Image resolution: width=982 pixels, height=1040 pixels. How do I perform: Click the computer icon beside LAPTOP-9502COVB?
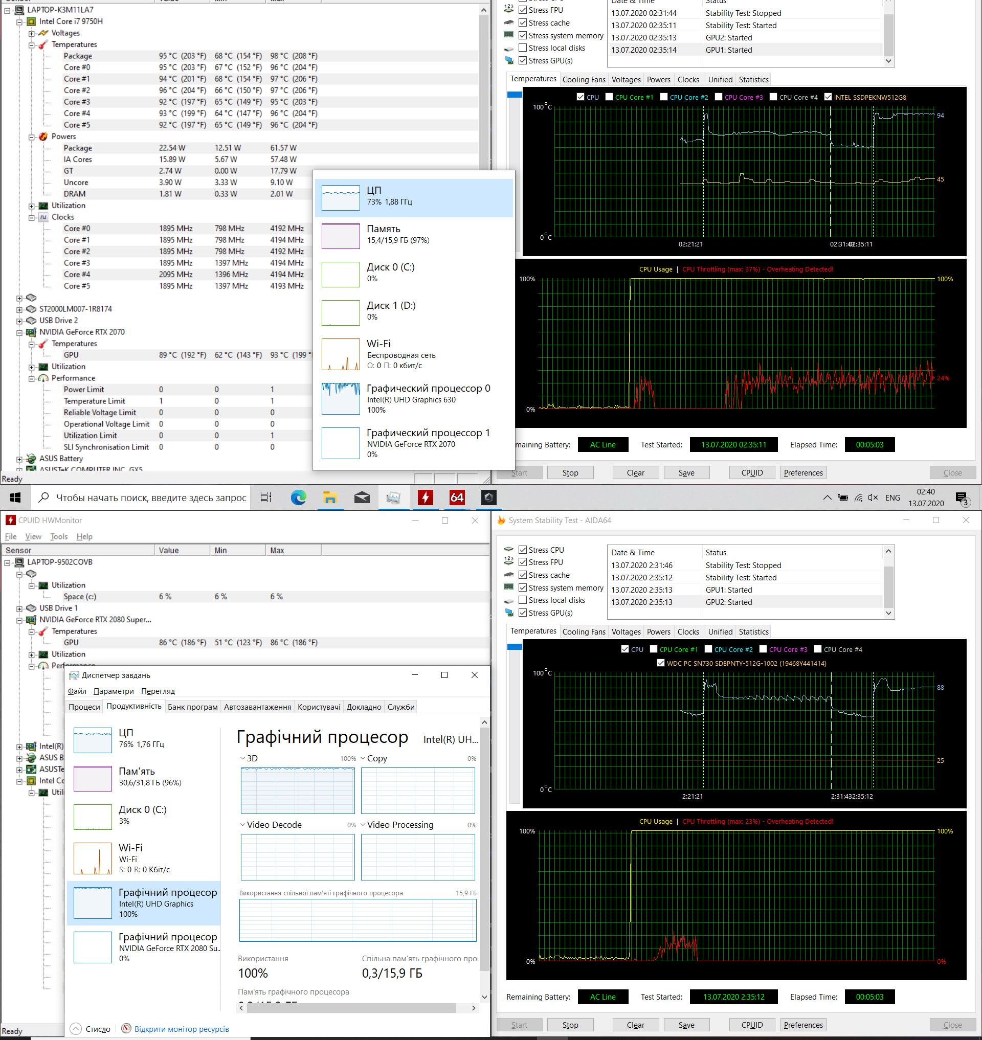click(x=19, y=562)
